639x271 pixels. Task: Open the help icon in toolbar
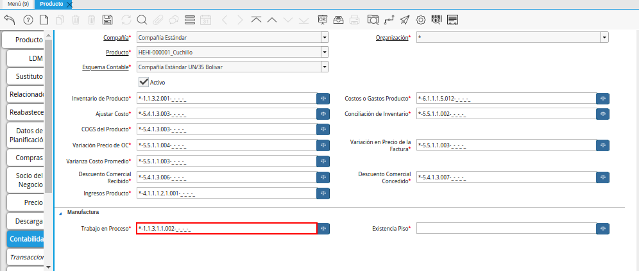(28, 19)
